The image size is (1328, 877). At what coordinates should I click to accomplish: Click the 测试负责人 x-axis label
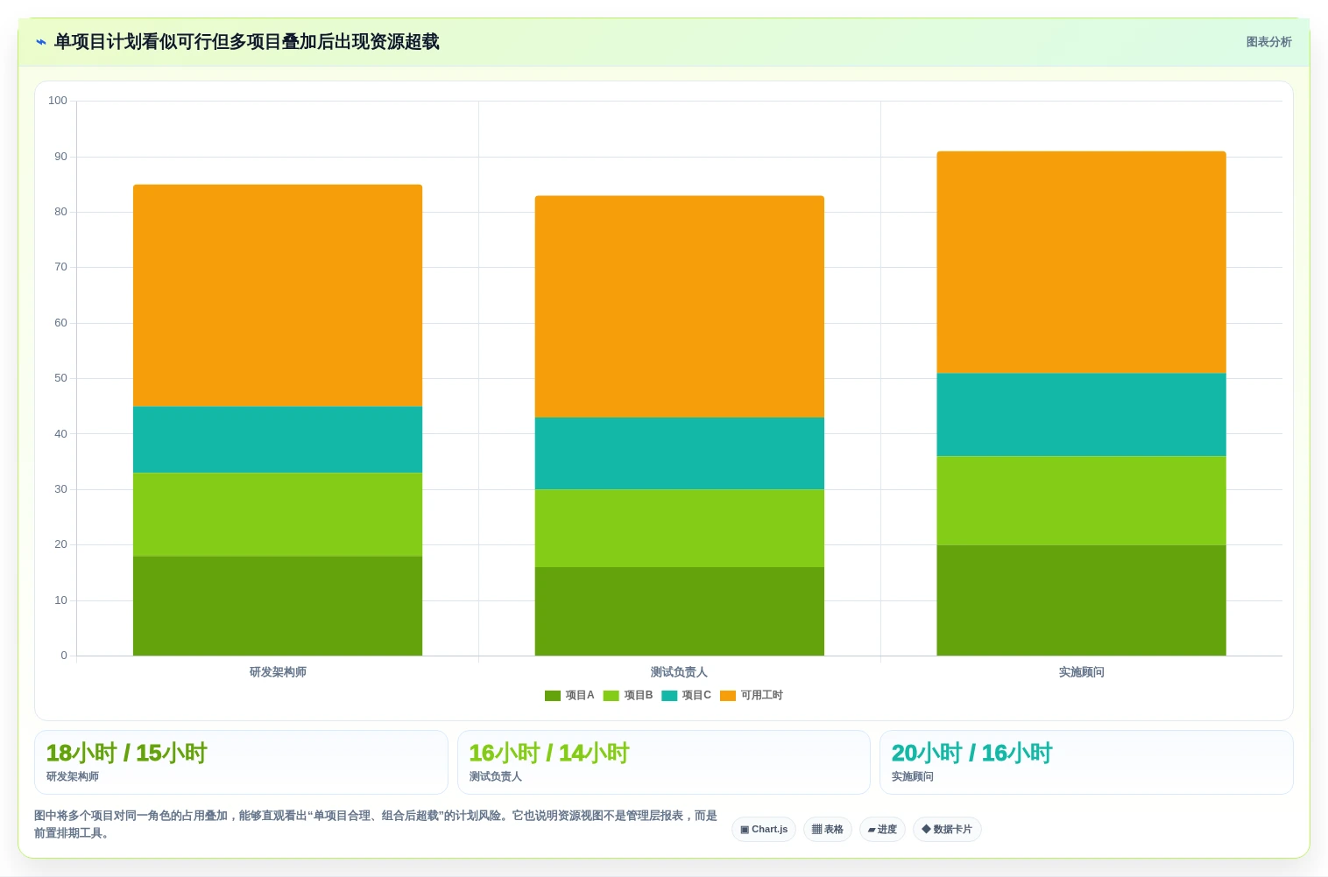coord(679,672)
